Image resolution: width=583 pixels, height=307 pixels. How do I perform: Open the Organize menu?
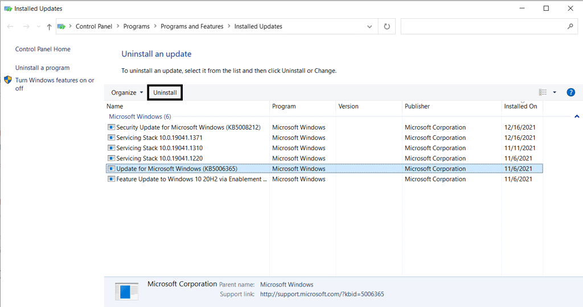[x=127, y=93]
